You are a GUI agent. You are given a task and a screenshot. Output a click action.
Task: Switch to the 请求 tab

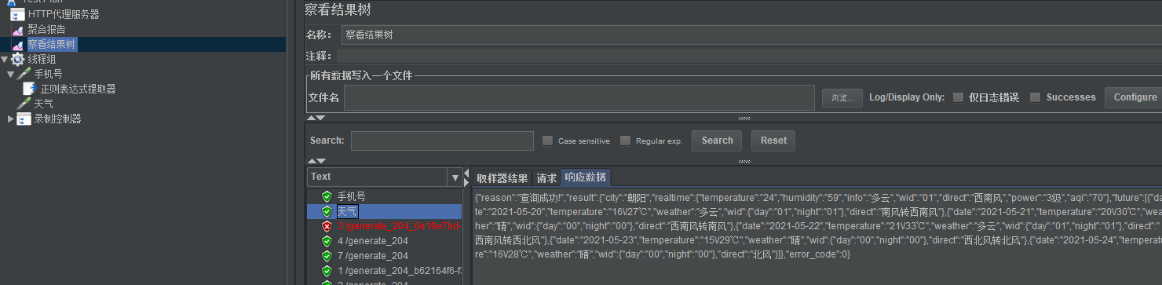tap(546, 177)
